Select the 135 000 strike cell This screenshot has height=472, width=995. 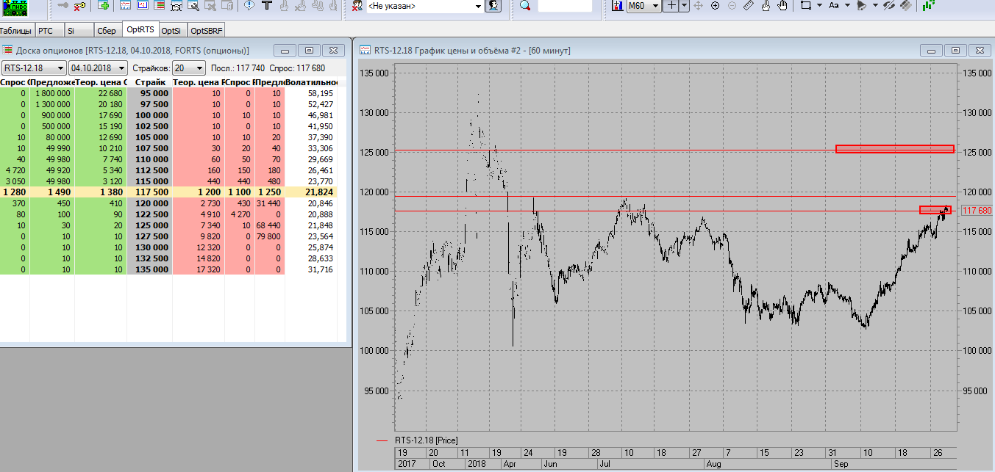(x=150, y=269)
